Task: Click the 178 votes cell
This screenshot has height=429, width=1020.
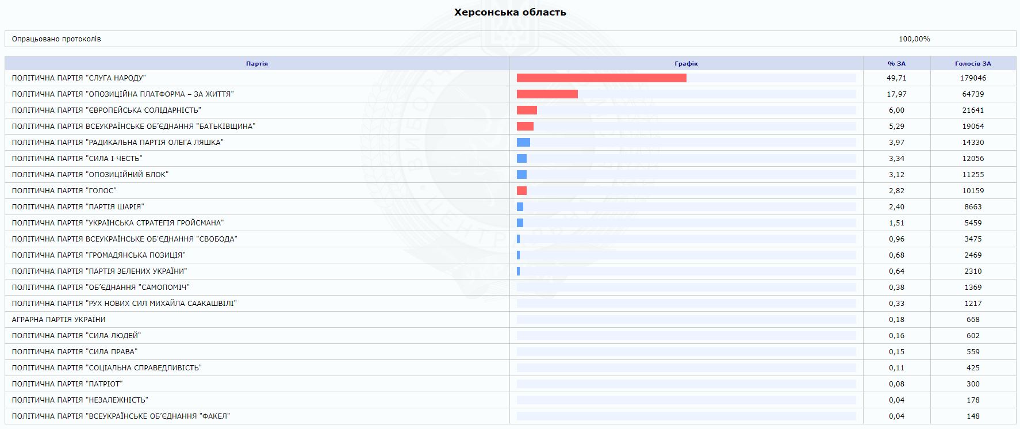Action: pyautogui.click(x=973, y=400)
